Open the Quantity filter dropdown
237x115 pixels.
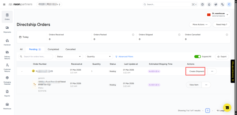[x=99, y=57]
